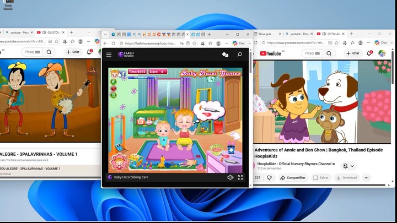Screen dimensions: 397x223
Task: Go back in the Flash Museum window
Action: tap(105, 43)
